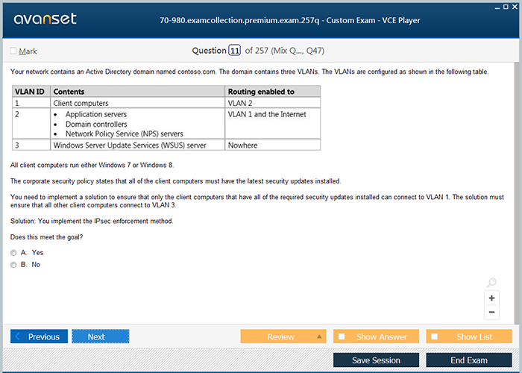Screen dimensions: 522x373
Task: Click the Review button label
Action: coord(280,336)
